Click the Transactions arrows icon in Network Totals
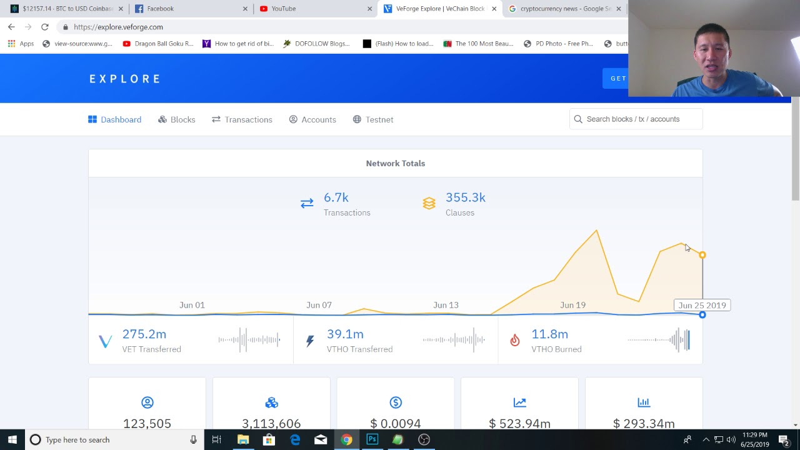Viewport: 800px width, 450px height. coord(307,204)
